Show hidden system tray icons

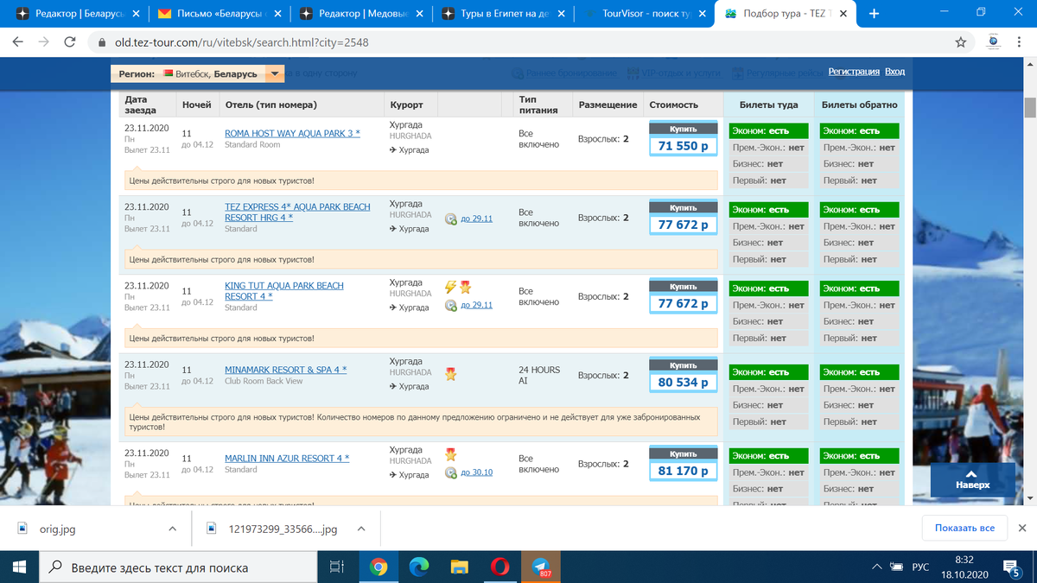coord(877,567)
